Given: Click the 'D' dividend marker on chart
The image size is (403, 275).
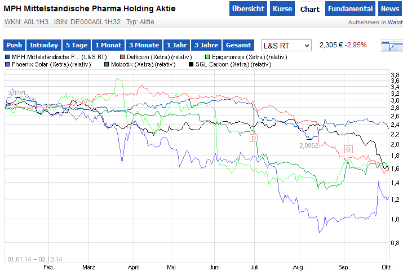Looking at the screenshot, I should pyautogui.click(x=253, y=138).
